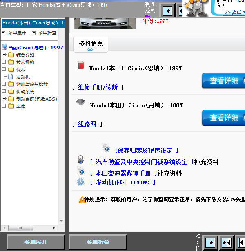Expand the 综合介绍 folder node

pyautogui.click(x=4, y=55)
